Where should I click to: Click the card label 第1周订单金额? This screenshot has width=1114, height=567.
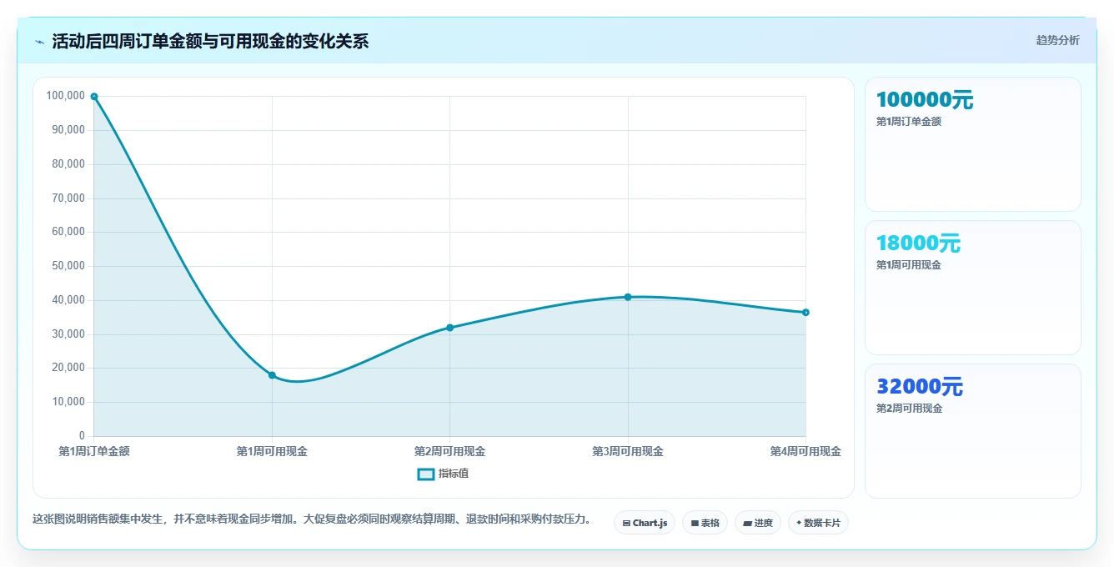909,122
